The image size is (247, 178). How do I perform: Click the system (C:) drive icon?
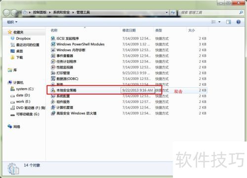tap(12, 89)
